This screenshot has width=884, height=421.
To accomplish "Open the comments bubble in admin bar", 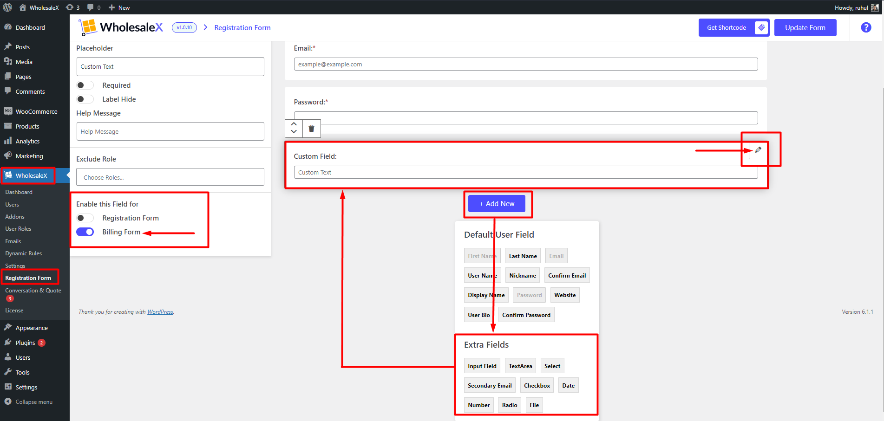I will pos(94,7).
